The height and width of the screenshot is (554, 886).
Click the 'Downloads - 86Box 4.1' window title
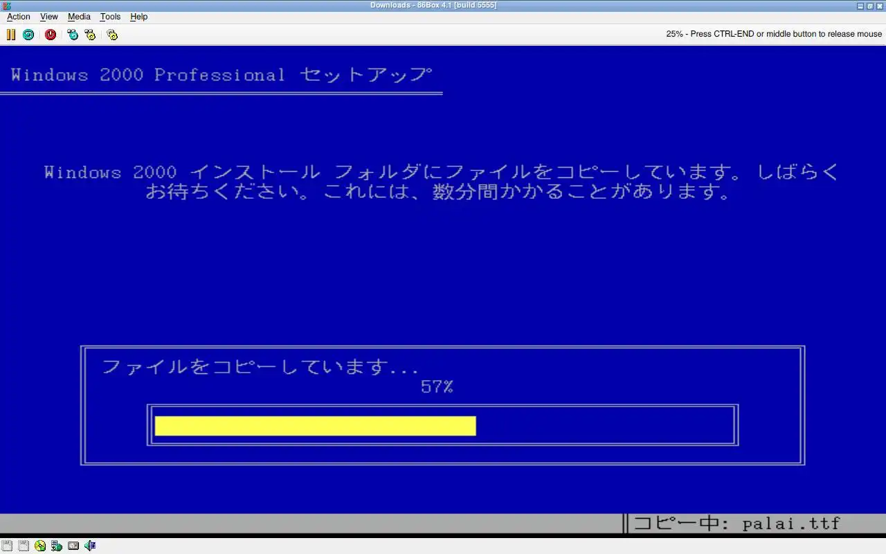point(433,6)
